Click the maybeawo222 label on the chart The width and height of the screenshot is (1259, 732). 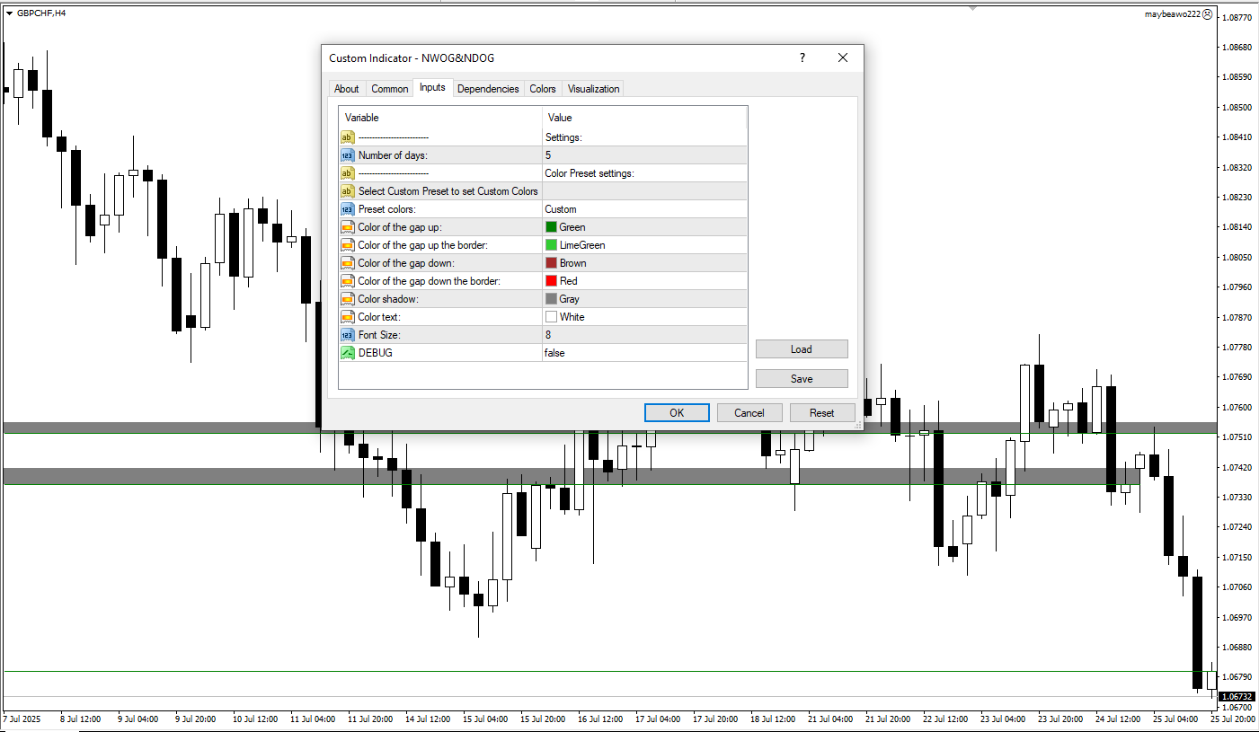(1172, 14)
